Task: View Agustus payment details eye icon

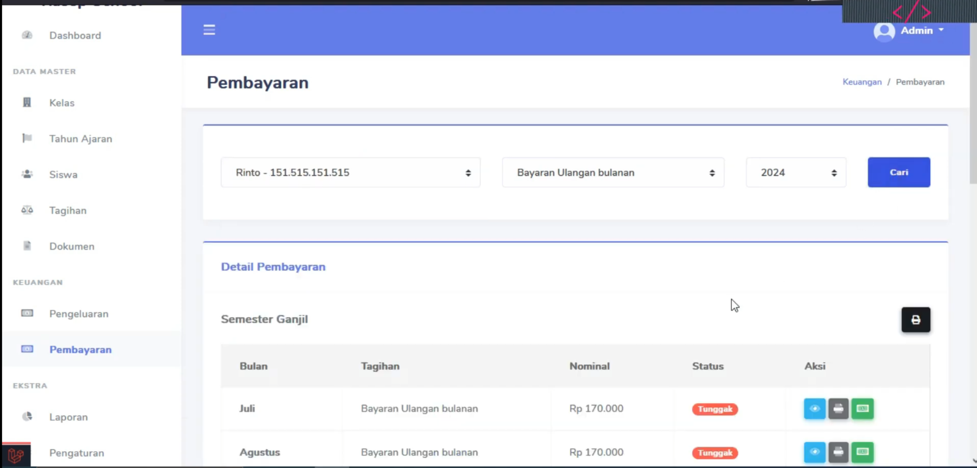Action: [x=815, y=452]
